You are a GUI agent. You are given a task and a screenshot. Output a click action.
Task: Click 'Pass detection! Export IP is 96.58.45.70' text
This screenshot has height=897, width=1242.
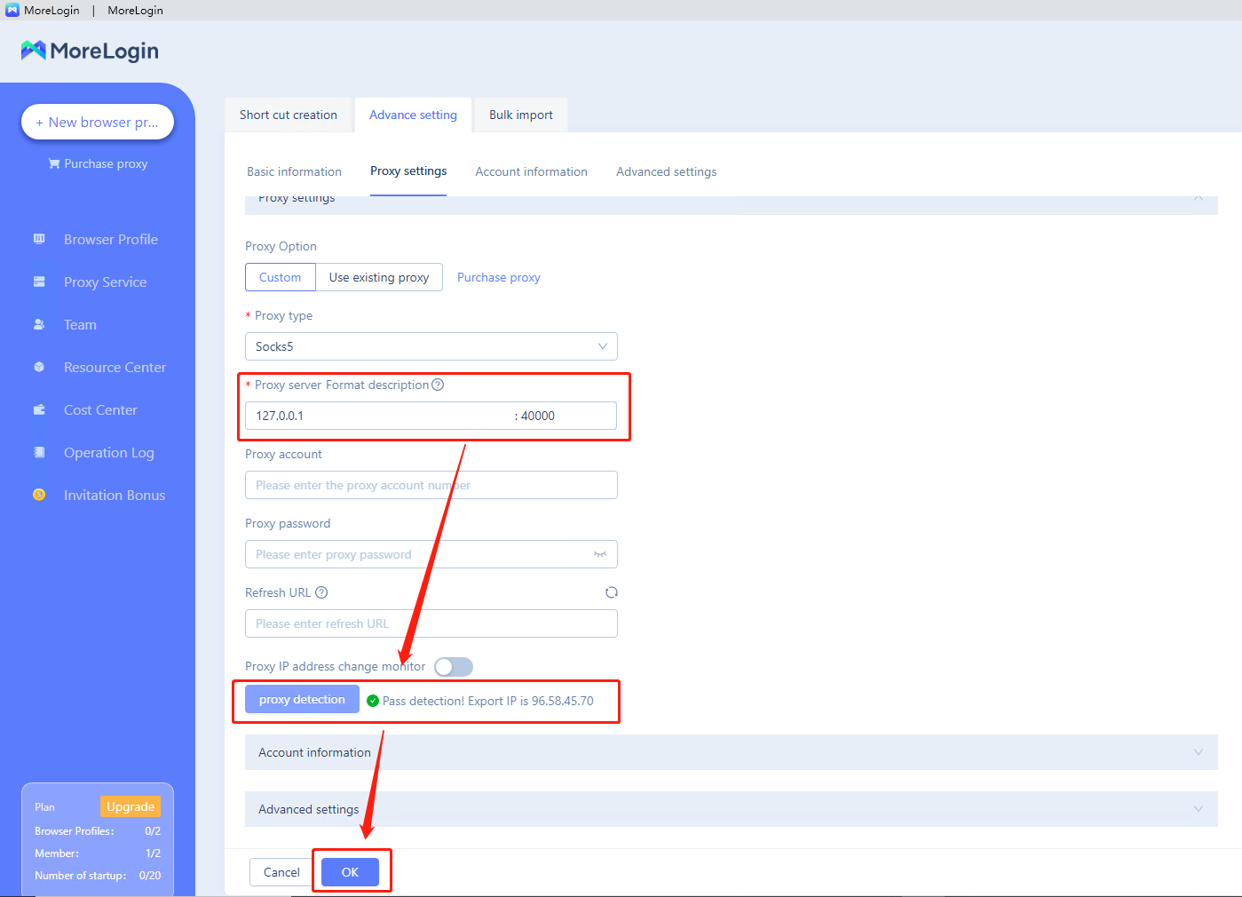point(488,701)
